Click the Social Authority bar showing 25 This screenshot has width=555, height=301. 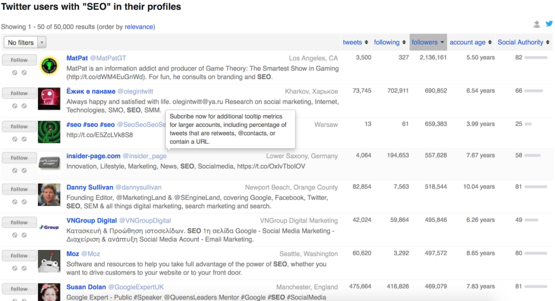[x=528, y=124]
